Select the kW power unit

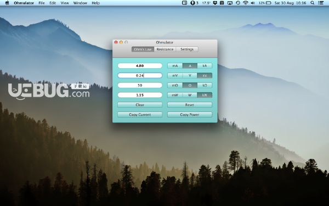click(x=205, y=95)
